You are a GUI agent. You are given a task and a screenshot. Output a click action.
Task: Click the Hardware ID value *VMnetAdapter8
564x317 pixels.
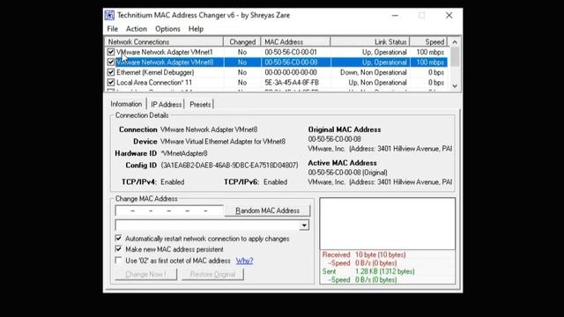(x=184, y=153)
